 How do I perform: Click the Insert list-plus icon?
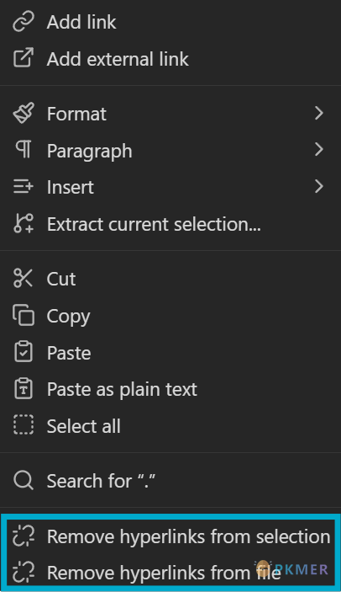(x=24, y=186)
